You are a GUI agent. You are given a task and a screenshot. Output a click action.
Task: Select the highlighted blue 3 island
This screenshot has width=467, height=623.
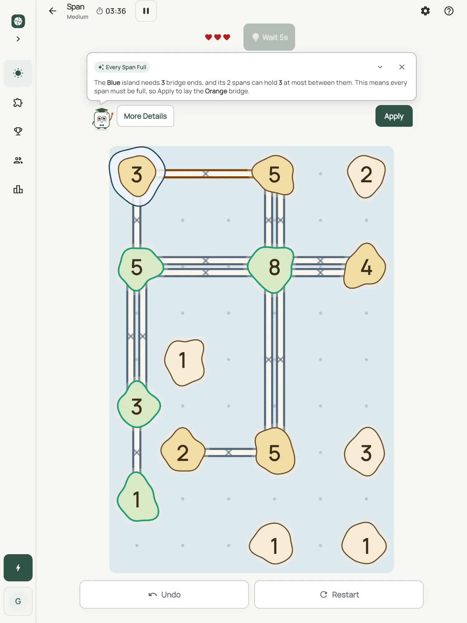[137, 176]
